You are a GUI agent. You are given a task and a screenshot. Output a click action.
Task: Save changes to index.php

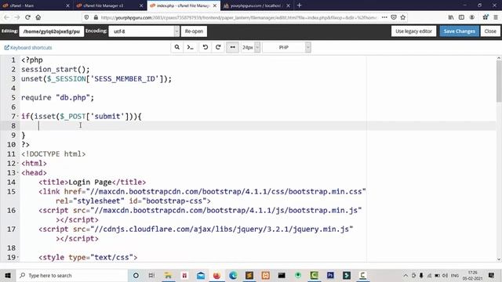click(460, 31)
